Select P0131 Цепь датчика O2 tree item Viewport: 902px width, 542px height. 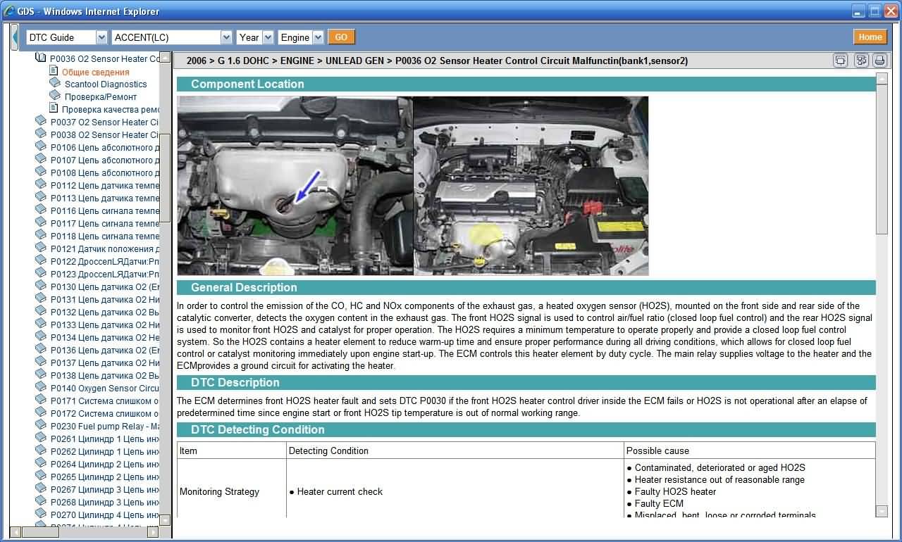105,300
